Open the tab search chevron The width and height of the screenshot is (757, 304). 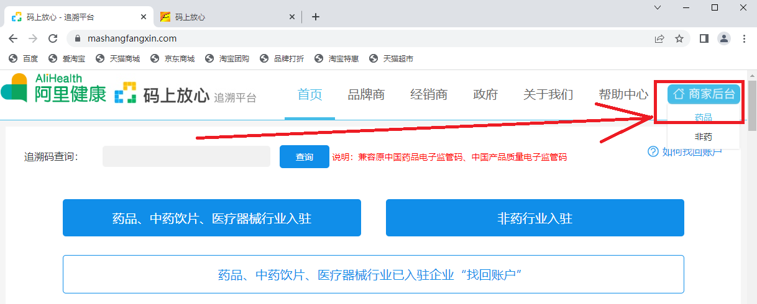point(657,7)
